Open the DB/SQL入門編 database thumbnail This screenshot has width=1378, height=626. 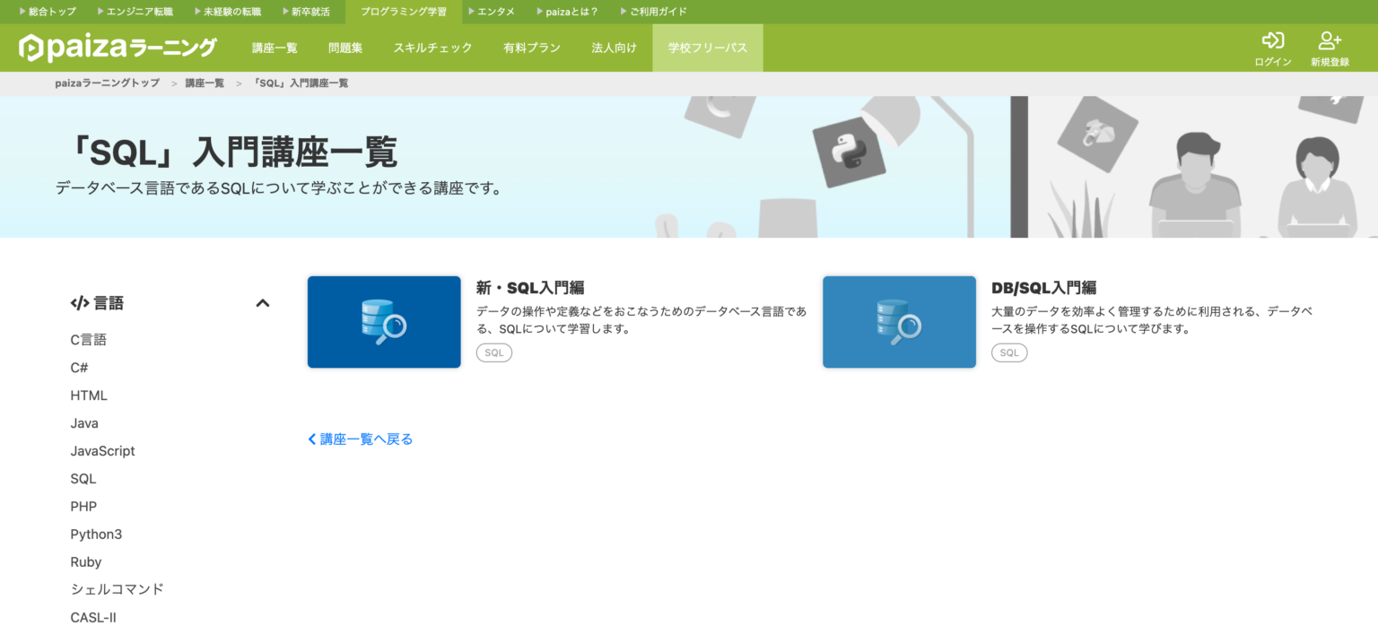coord(899,322)
